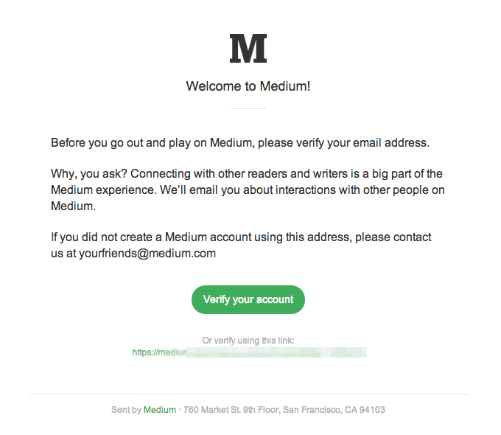Click the short divider below the welcome heading
The width and height of the screenshot is (501, 435).
[248, 109]
